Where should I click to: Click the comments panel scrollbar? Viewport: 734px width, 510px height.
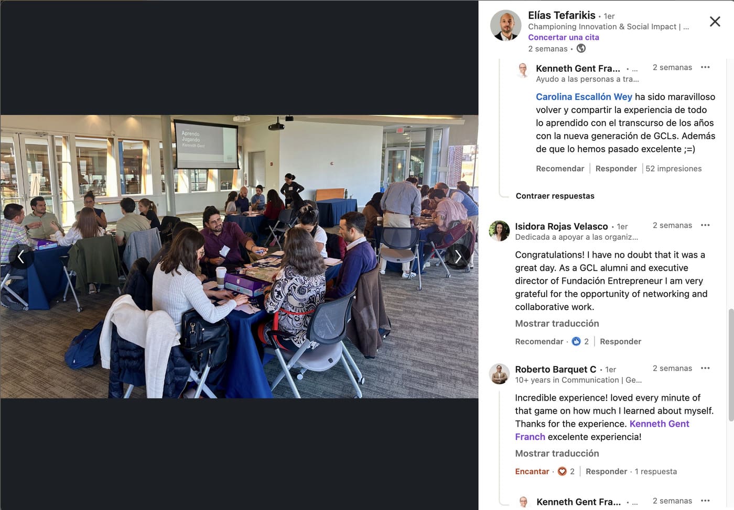[730, 365]
